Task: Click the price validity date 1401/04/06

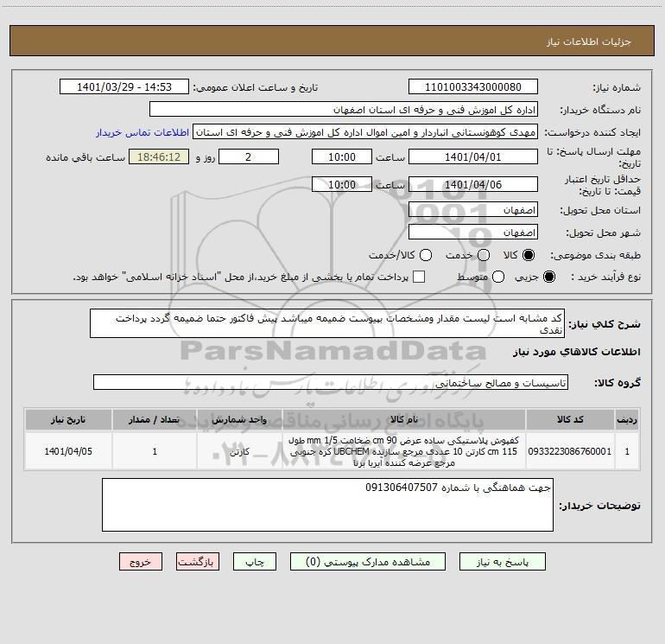Action: [473, 184]
